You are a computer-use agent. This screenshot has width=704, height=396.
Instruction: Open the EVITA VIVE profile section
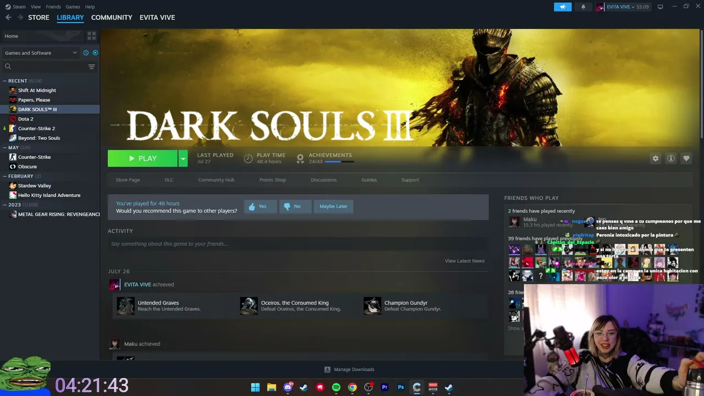click(157, 18)
